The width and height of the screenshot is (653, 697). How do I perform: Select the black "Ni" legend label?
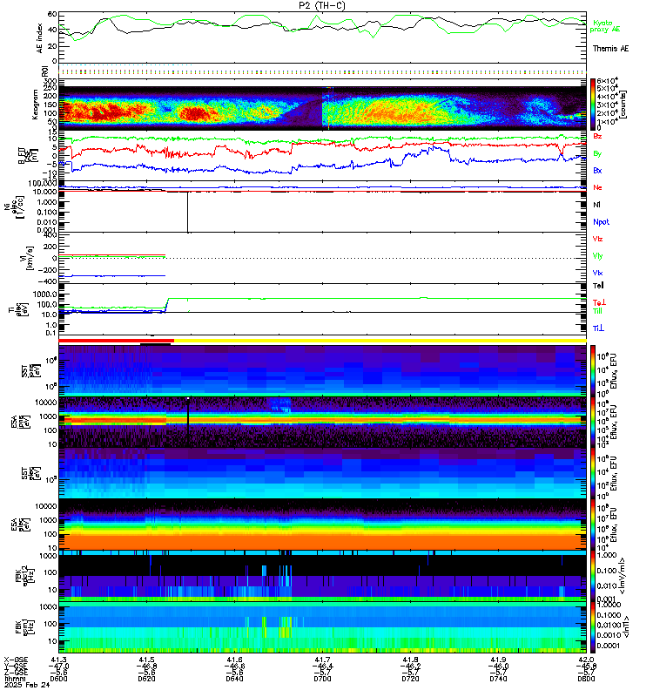(596, 205)
